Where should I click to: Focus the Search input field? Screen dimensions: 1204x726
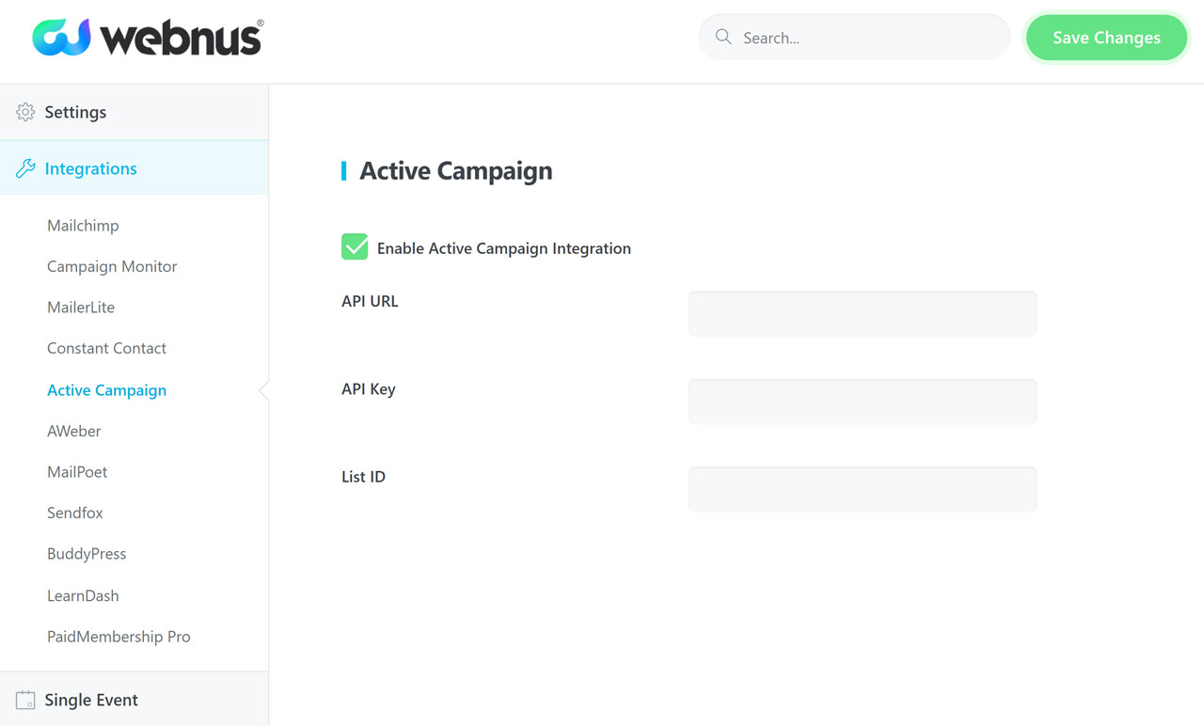(854, 38)
